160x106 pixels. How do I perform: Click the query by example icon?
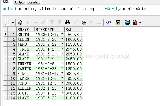tap(84, 22)
